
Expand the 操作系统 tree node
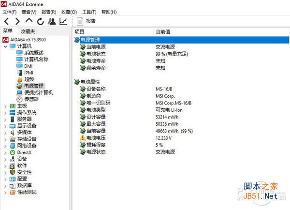tap(5, 113)
